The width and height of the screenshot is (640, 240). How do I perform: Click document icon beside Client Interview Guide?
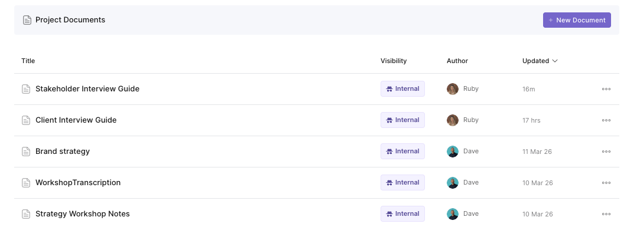[x=26, y=120]
